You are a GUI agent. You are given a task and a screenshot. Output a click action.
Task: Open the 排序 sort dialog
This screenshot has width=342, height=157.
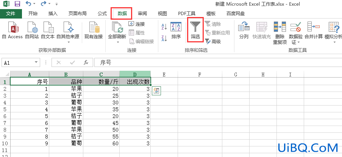coord(176,30)
